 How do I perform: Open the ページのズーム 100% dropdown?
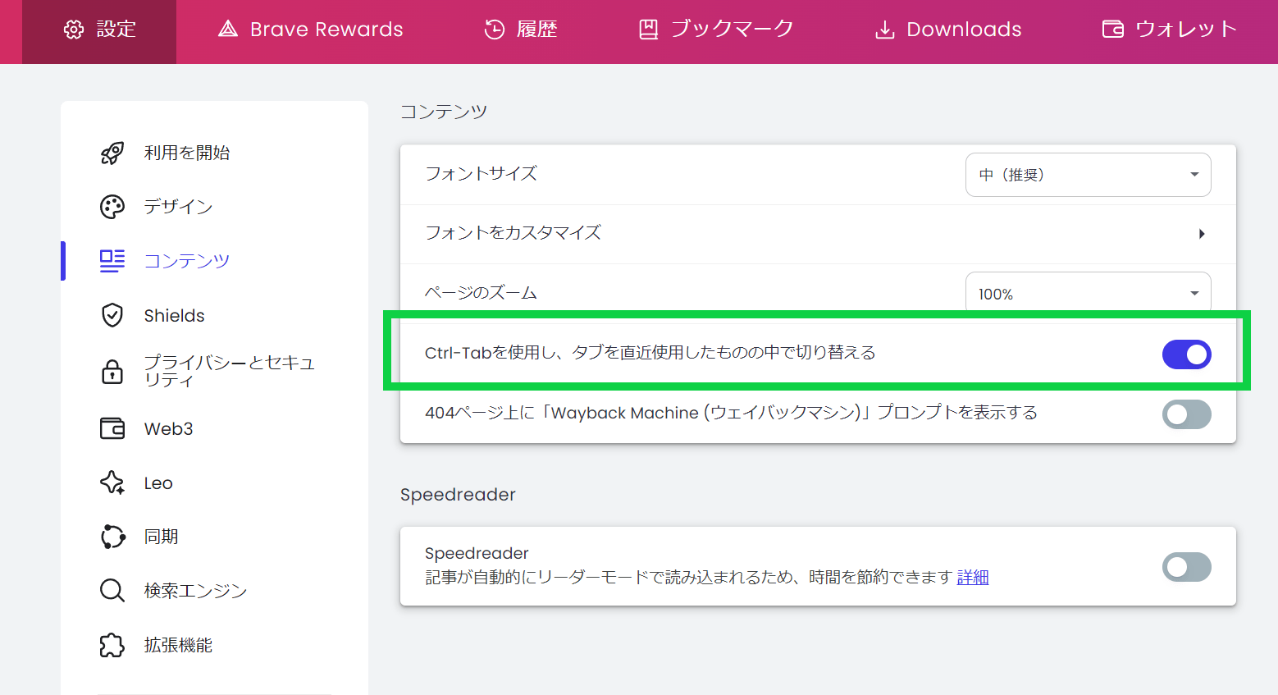1088,293
